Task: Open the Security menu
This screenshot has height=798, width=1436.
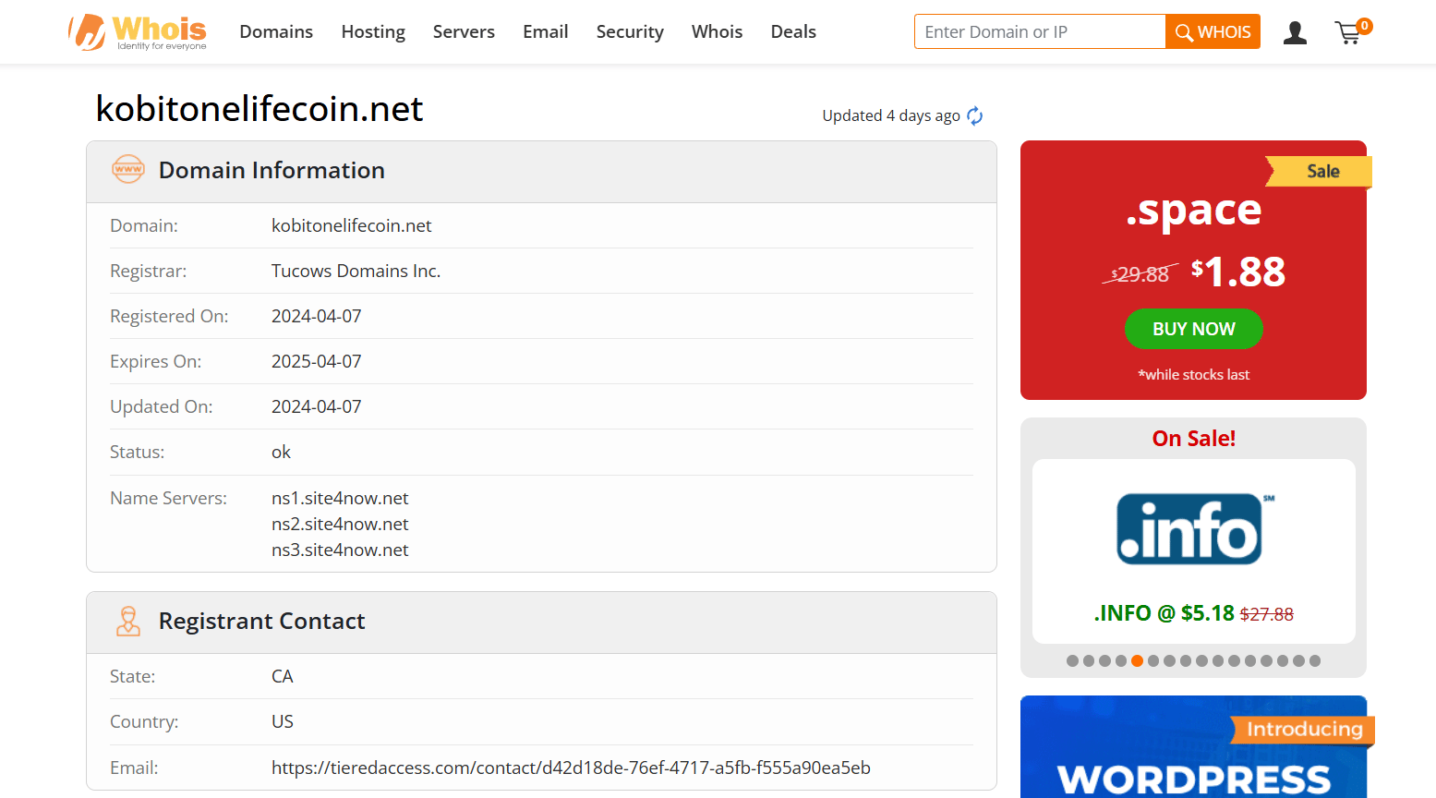Action: 630,31
